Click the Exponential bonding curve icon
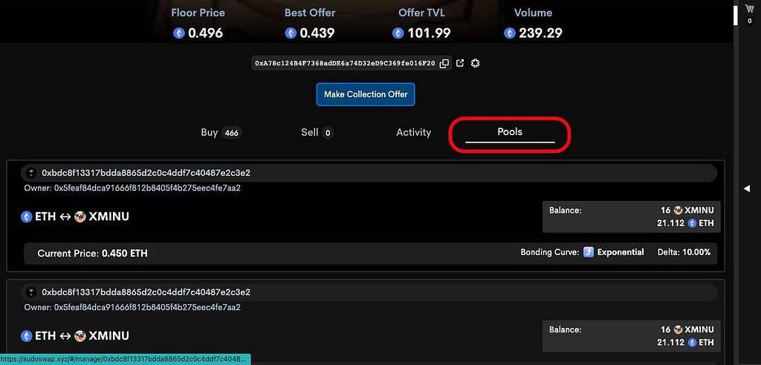Image resolution: width=761 pixels, height=365 pixels. (x=589, y=252)
